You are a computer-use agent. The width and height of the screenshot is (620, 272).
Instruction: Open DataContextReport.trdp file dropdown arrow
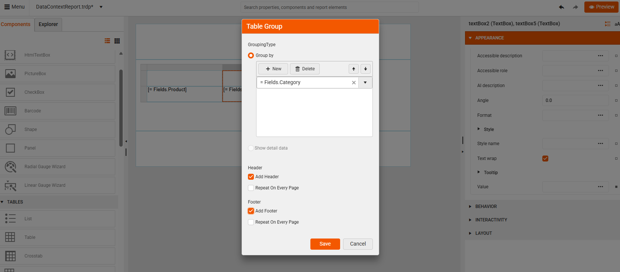tap(101, 7)
